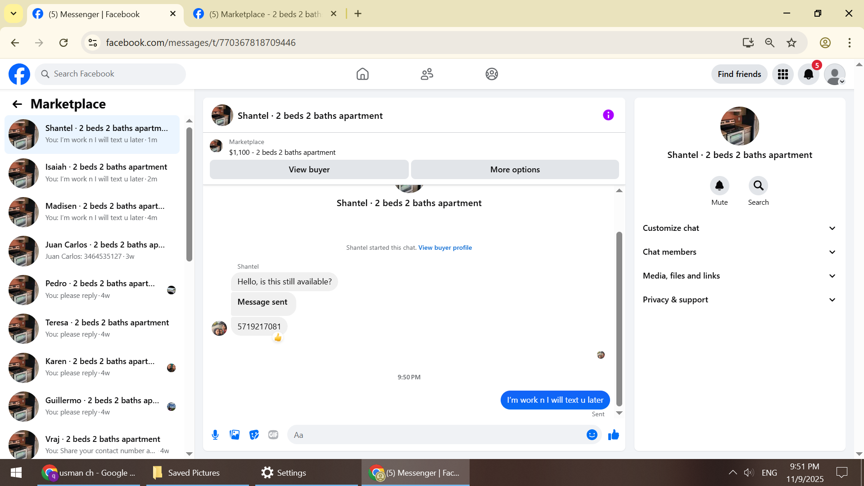Open Madisen's apartment conversation
864x486 pixels.
coord(92,212)
